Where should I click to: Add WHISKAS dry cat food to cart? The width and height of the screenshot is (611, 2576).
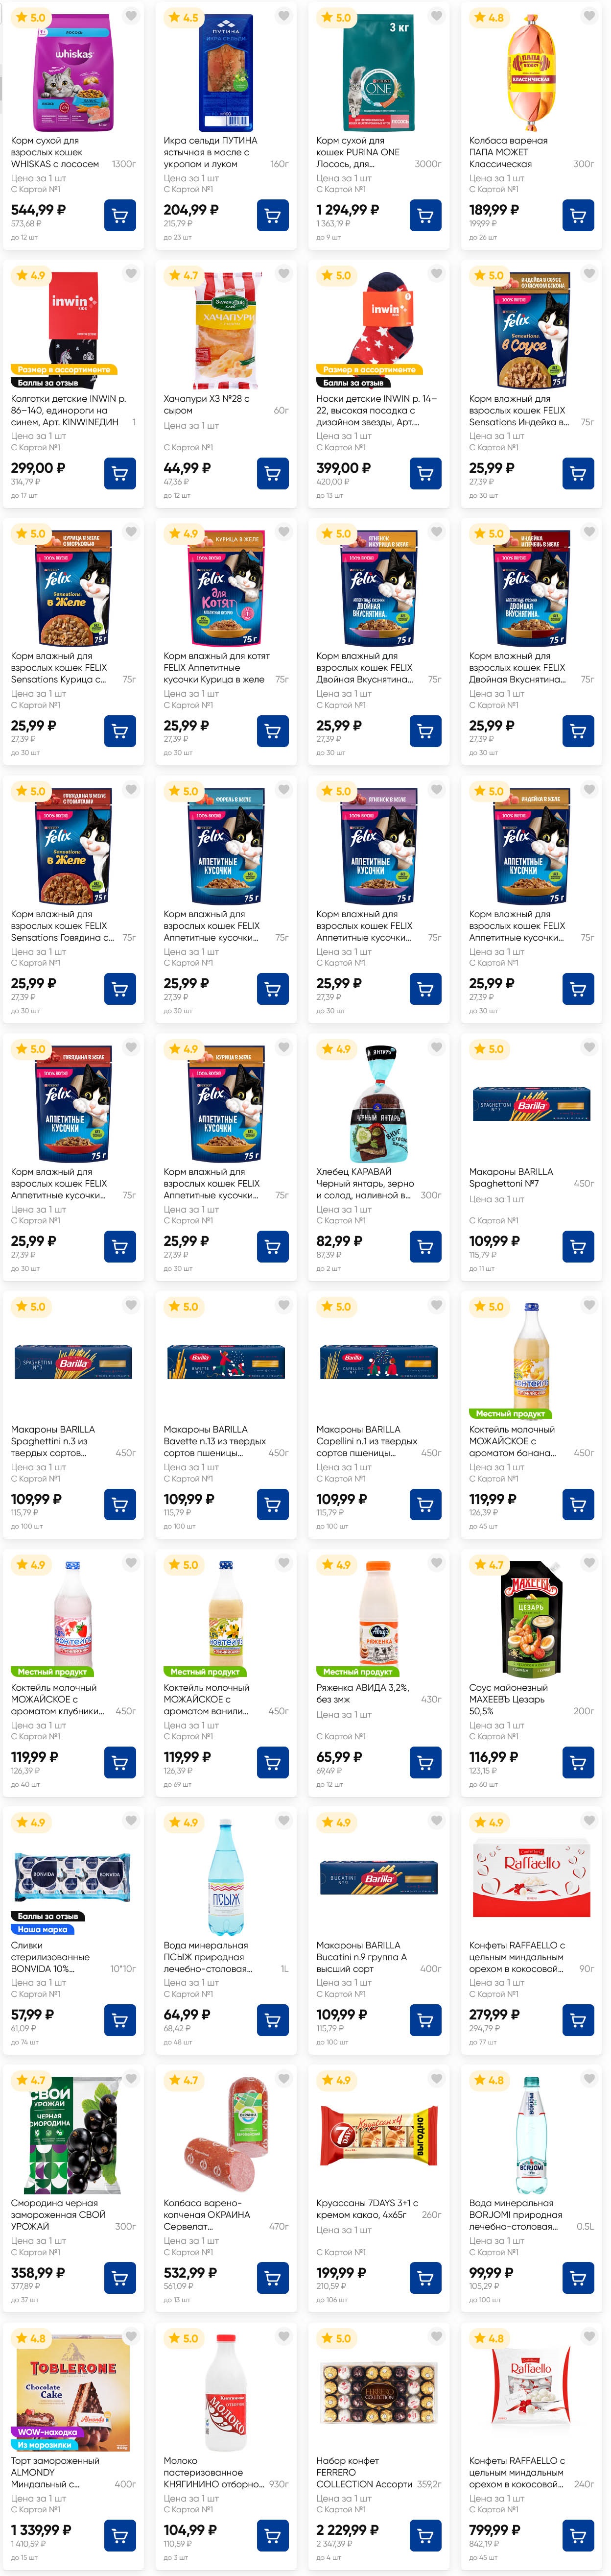click(120, 215)
